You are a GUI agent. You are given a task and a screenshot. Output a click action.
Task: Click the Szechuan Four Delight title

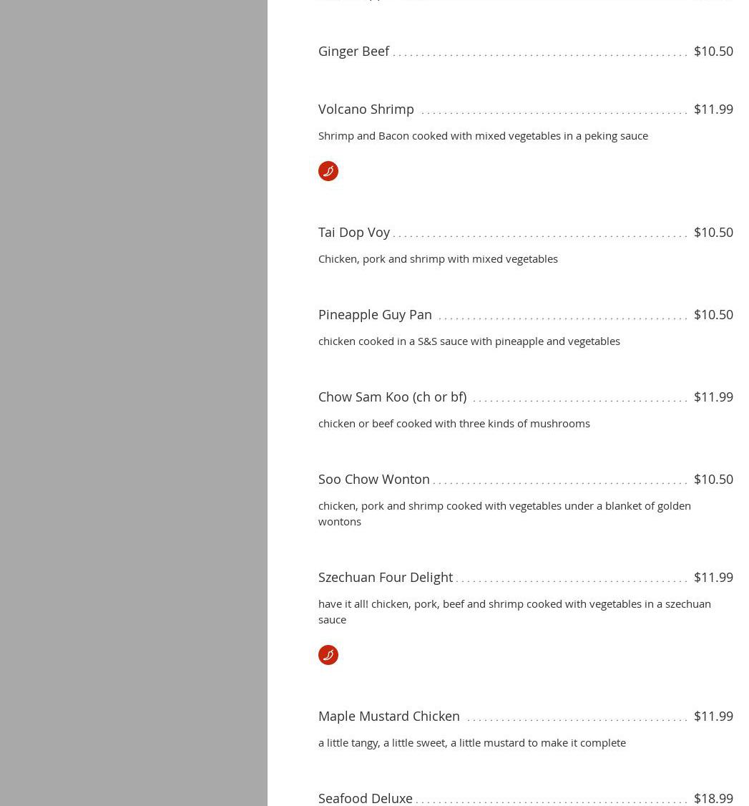pos(385,577)
